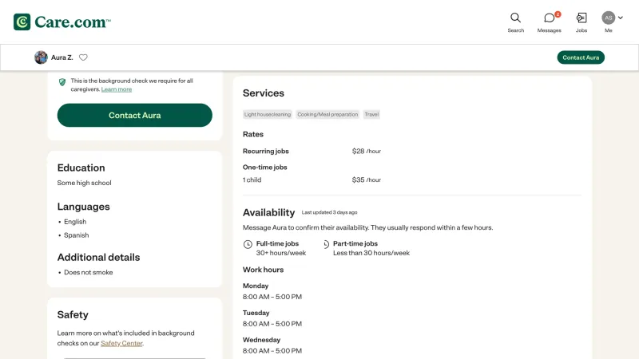Click the Care.com logo

62,22
